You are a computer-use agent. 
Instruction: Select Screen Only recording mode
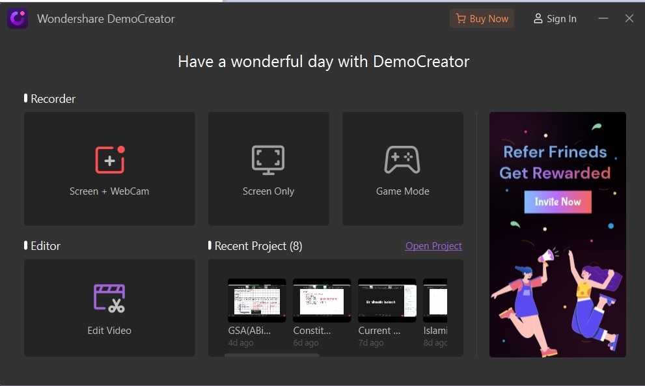[268, 169]
